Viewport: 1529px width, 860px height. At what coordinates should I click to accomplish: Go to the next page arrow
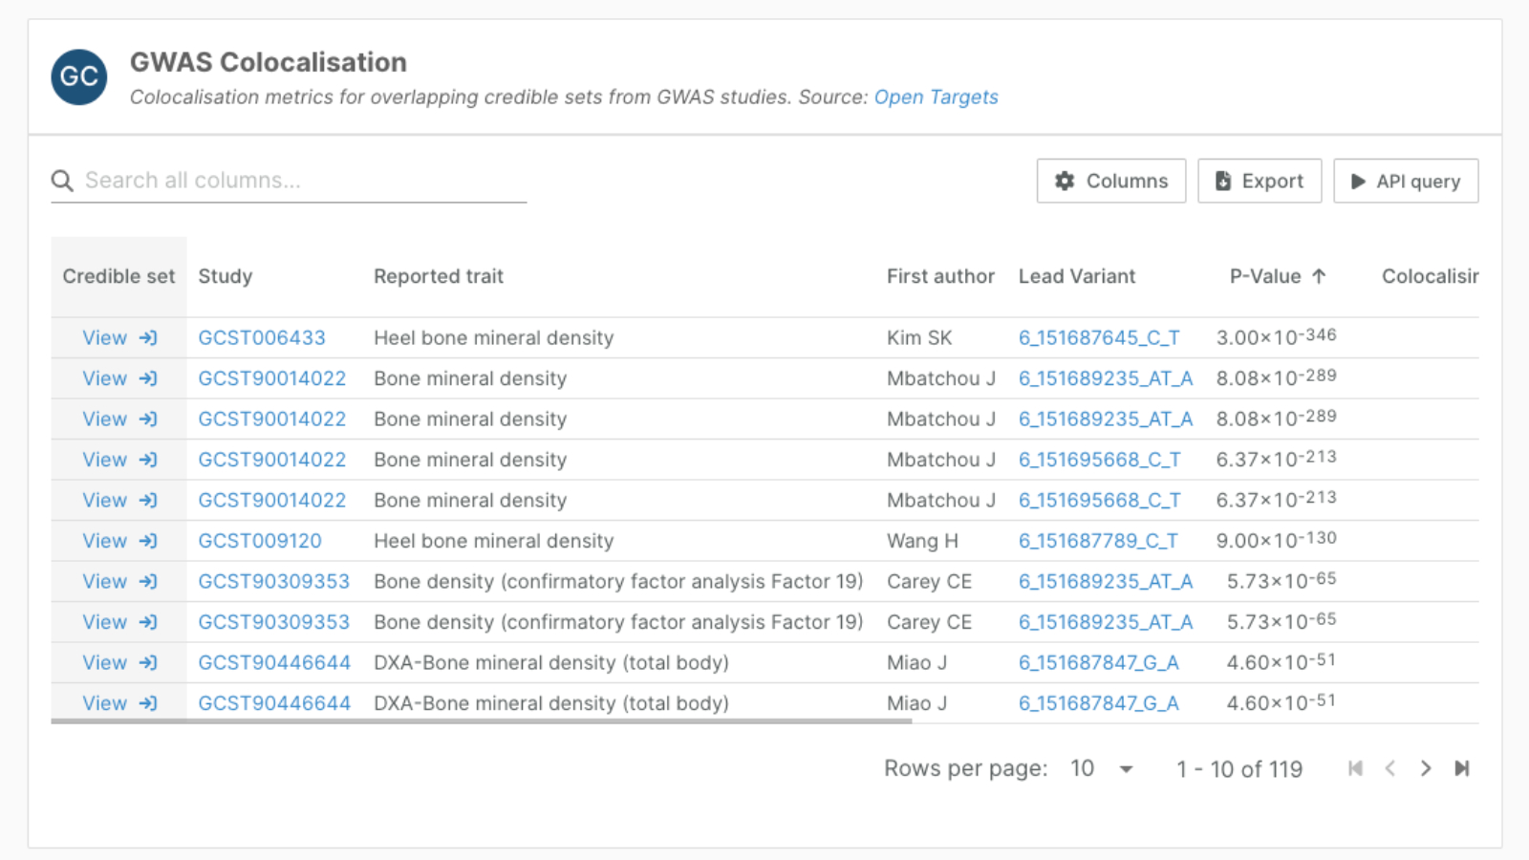(x=1426, y=768)
